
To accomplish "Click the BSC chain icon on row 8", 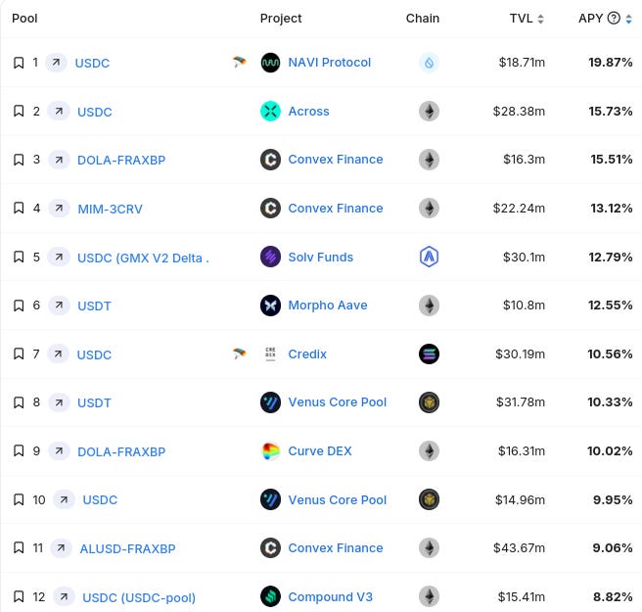I will pos(429,402).
